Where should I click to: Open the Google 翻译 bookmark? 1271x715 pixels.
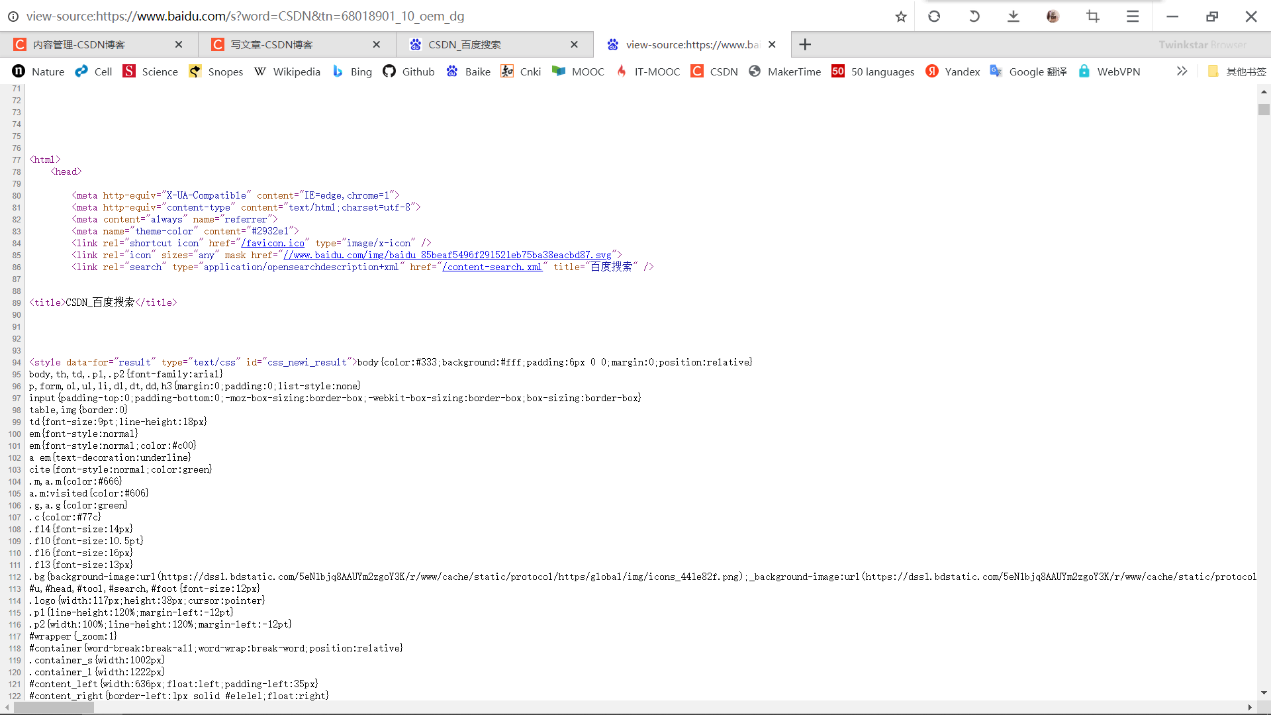coord(1028,71)
